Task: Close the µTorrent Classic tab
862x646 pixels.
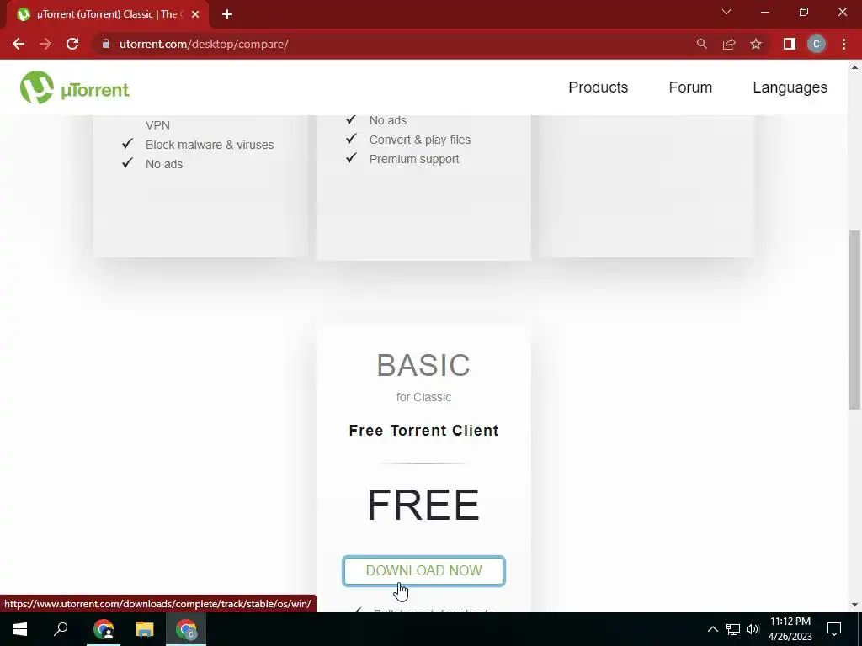Action: coord(194,14)
